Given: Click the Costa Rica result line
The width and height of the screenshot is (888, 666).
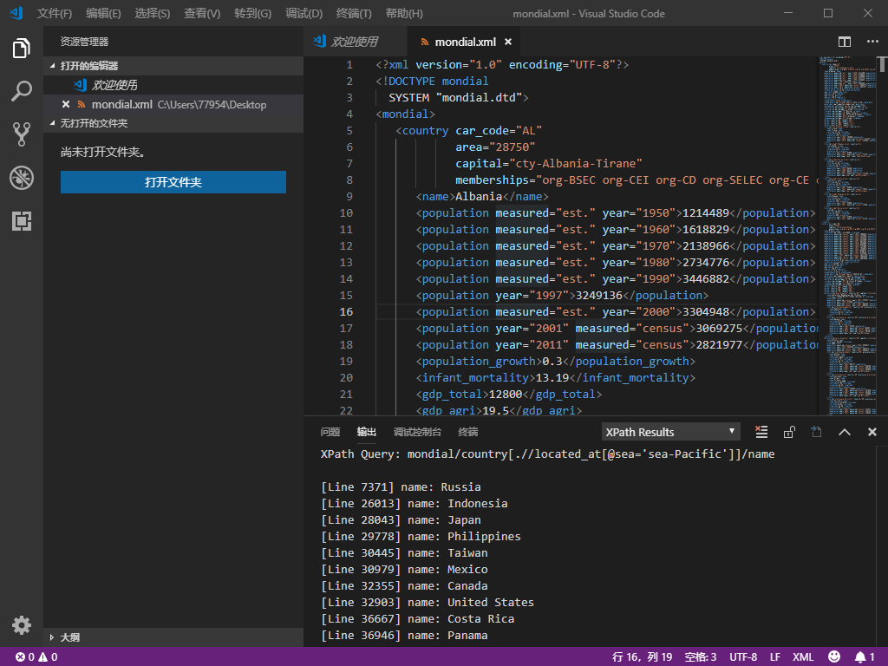Looking at the screenshot, I should 418,619.
